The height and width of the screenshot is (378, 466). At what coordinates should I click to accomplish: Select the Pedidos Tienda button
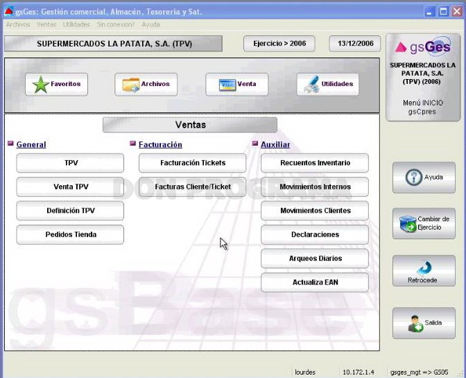[x=70, y=234]
